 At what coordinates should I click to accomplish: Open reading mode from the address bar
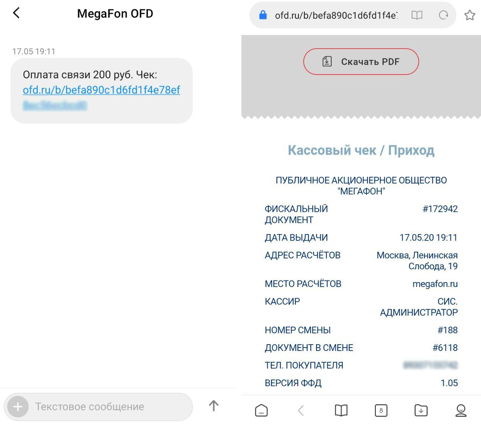click(x=417, y=15)
